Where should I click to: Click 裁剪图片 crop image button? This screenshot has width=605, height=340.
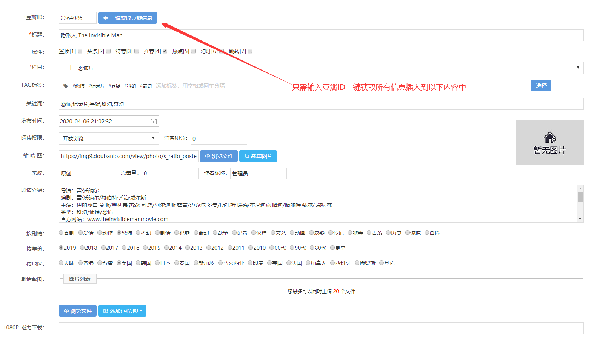258,156
